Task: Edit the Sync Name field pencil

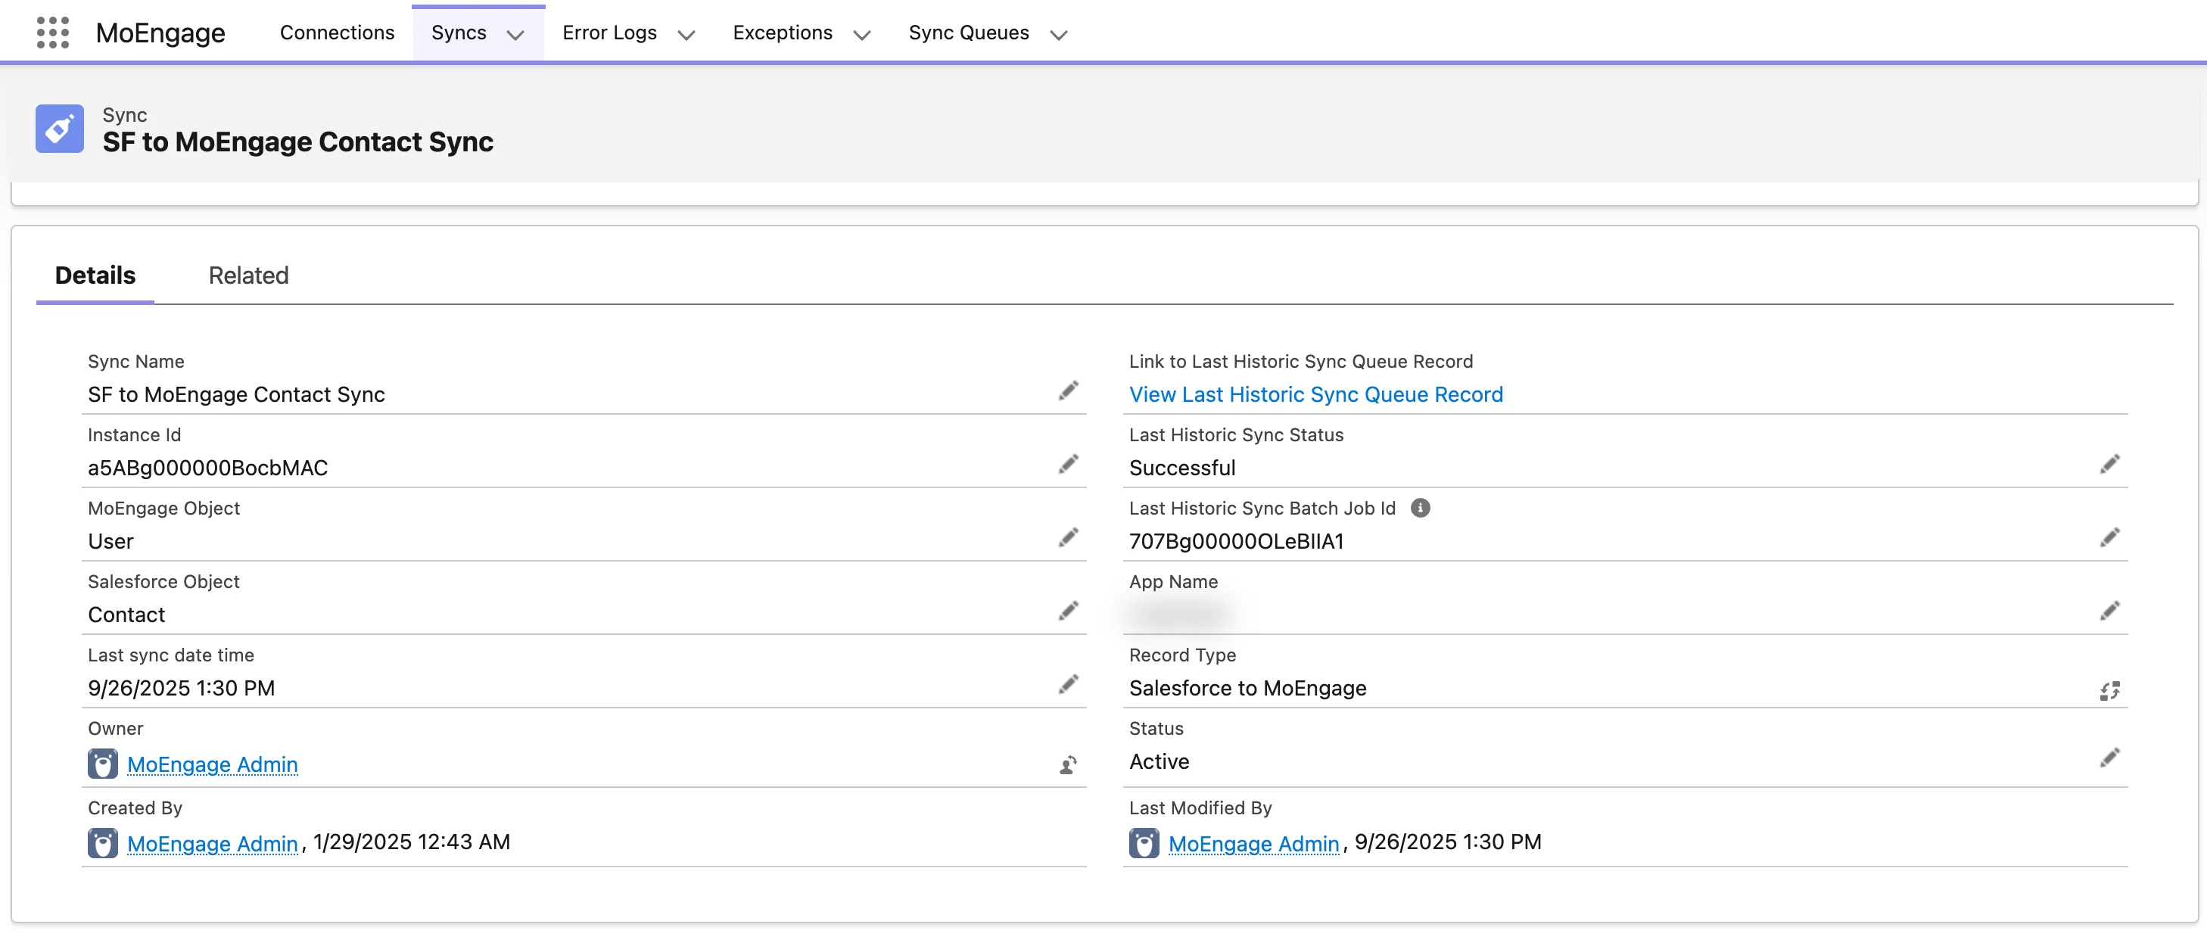Action: tap(1067, 391)
